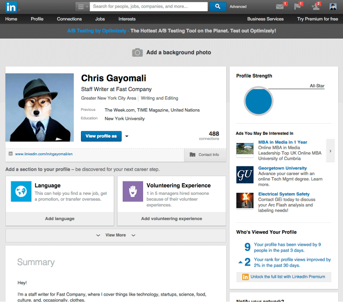Click the All-Star strength label
This screenshot has width=343, height=302.
point(317,86)
